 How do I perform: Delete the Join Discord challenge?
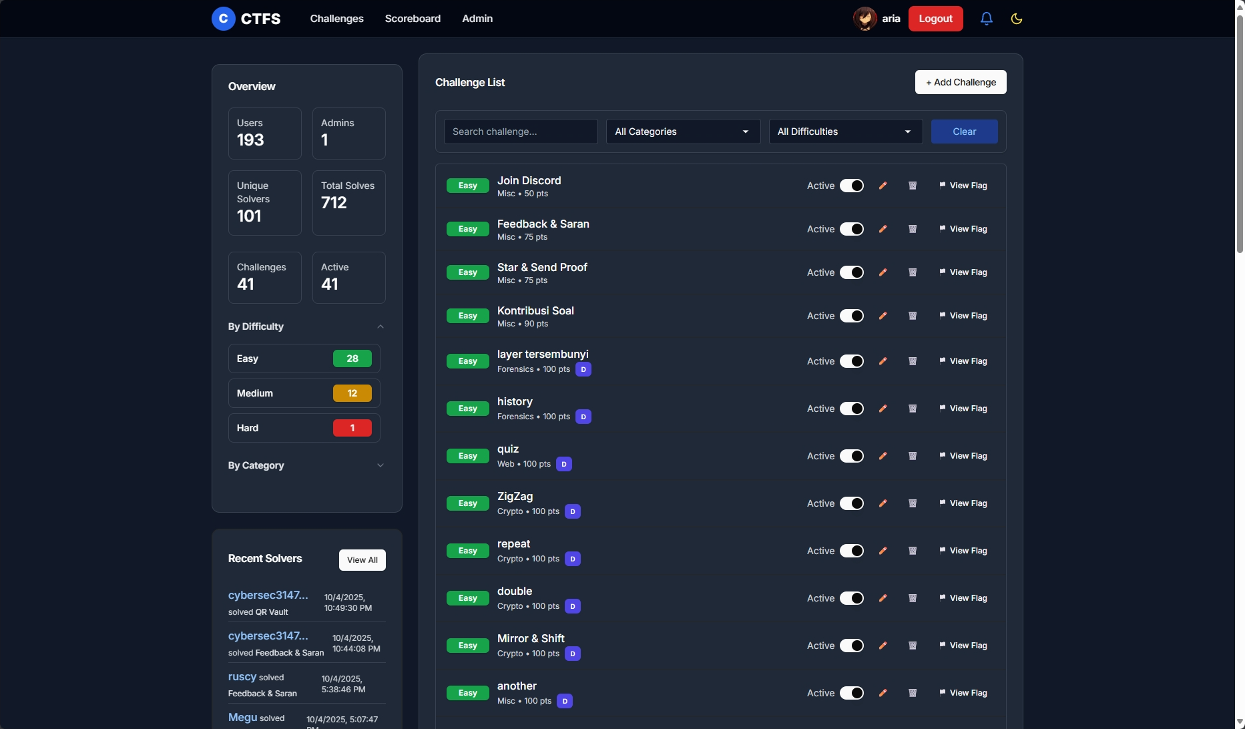[x=913, y=186]
